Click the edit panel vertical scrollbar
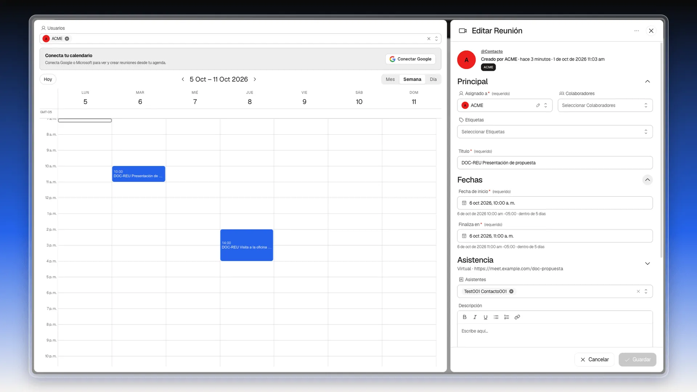 point(661,150)
